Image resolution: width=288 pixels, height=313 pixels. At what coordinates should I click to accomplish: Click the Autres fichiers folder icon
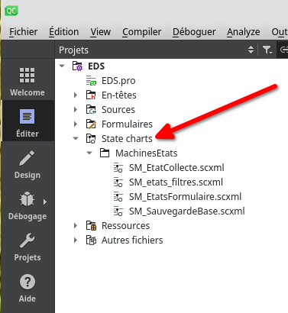91,240
